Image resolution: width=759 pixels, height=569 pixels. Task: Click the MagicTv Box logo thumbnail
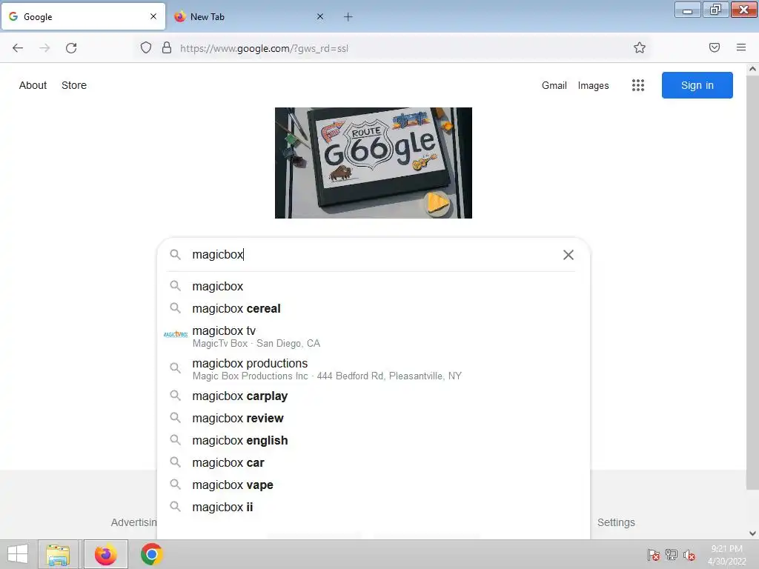pos(175,334)
